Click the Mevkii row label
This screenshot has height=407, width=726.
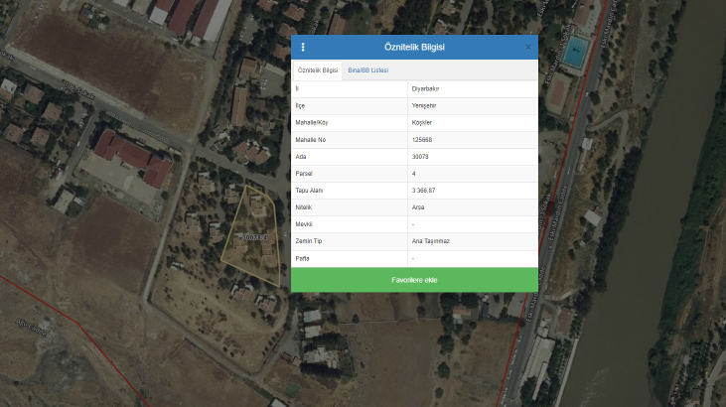pyautogui.click(x=303, y=224)
